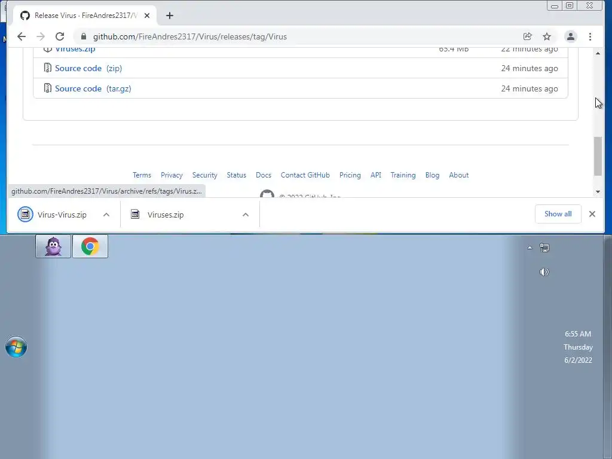
Task: Open the About footer link
Action: click(458, 175)
